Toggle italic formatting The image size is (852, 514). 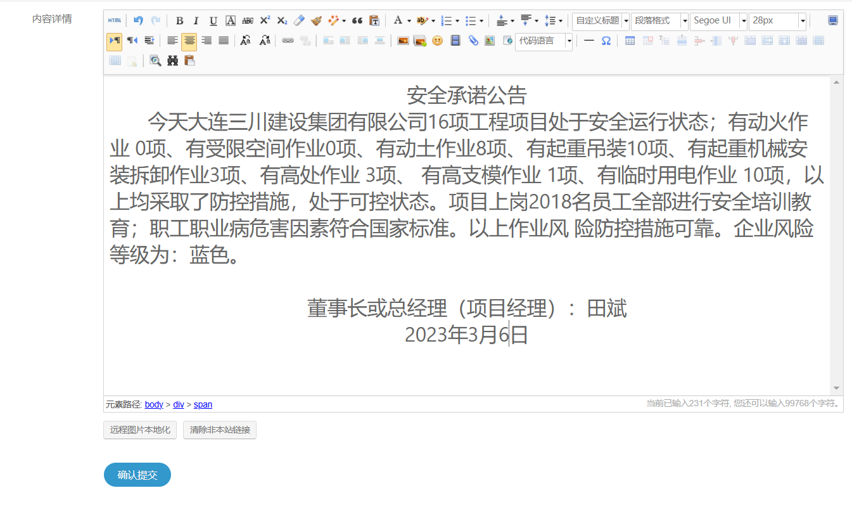(196, 21)
